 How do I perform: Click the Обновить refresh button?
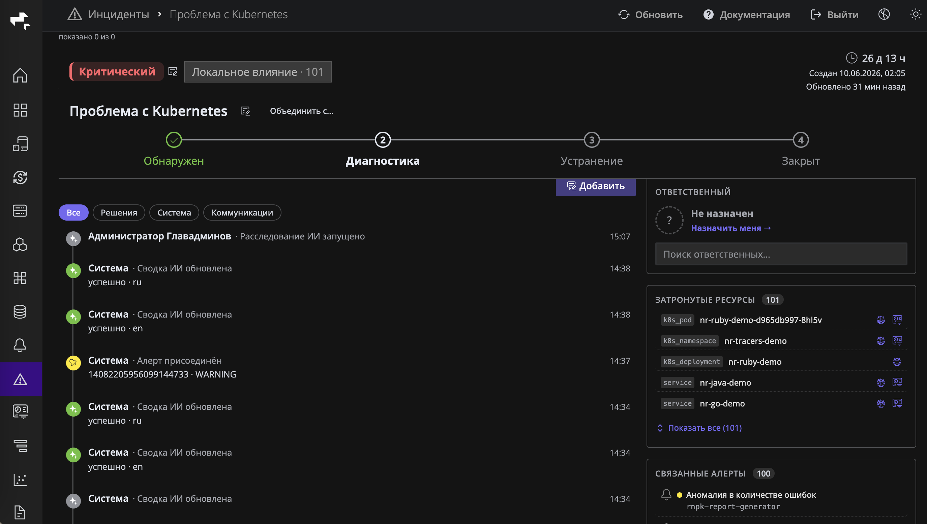point(650,14)
